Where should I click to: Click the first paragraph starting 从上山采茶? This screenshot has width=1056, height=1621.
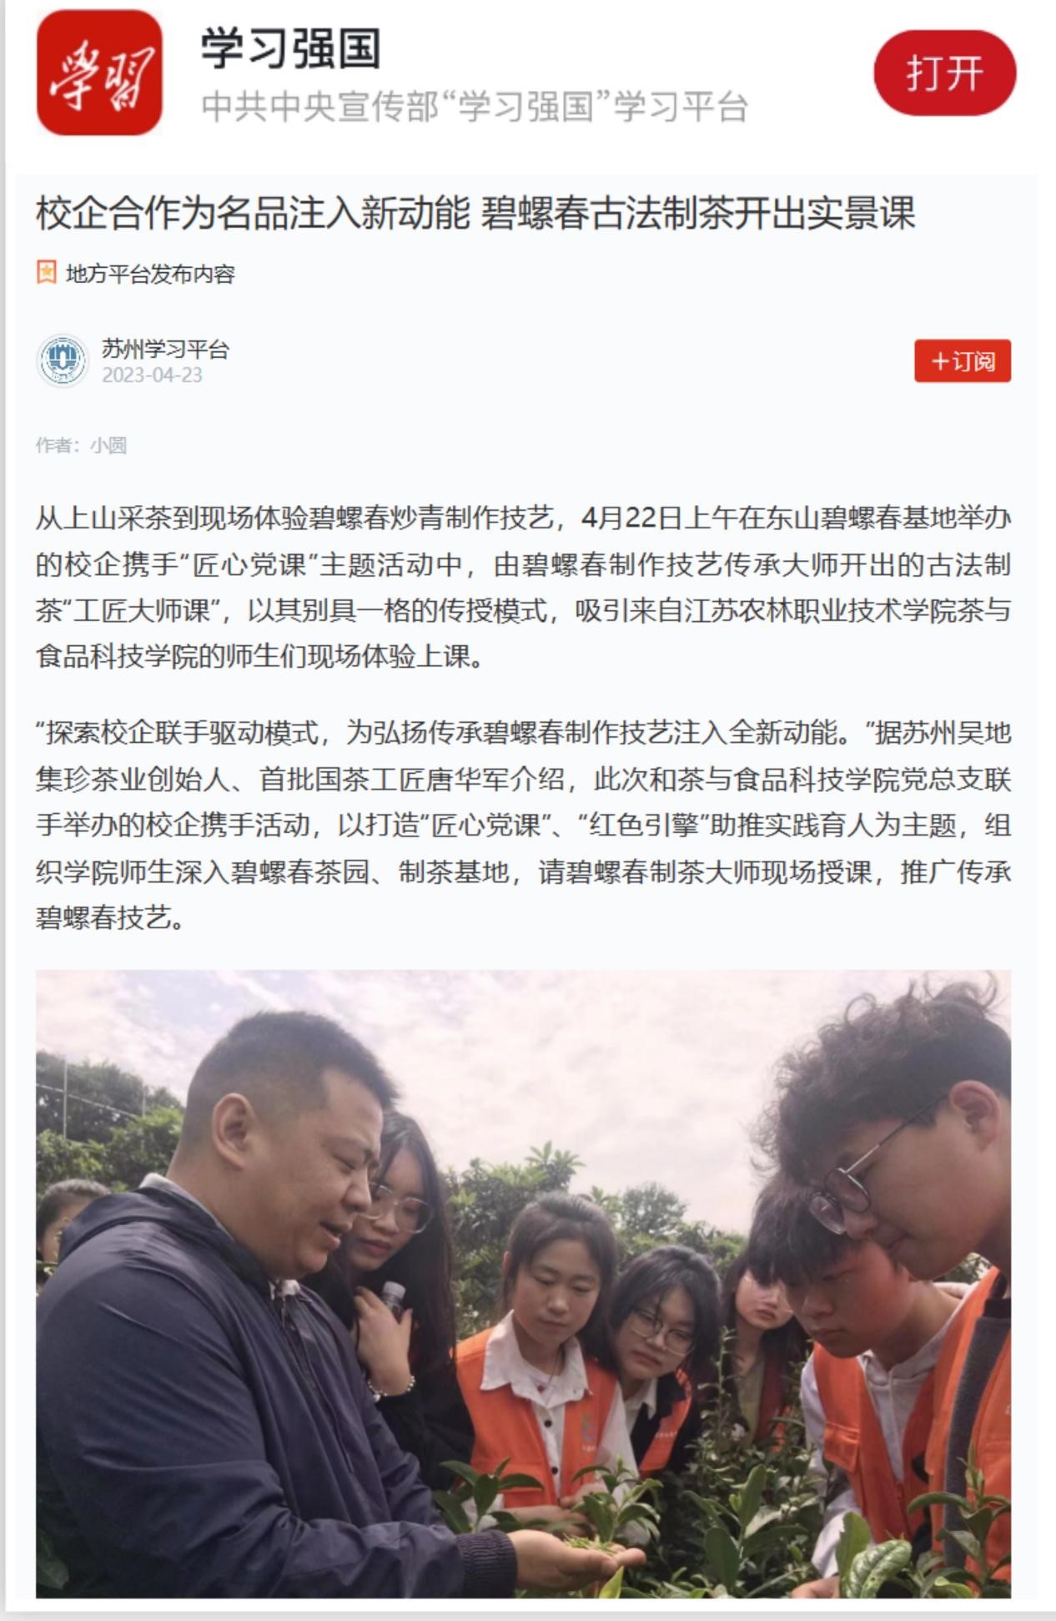[523, 587]
